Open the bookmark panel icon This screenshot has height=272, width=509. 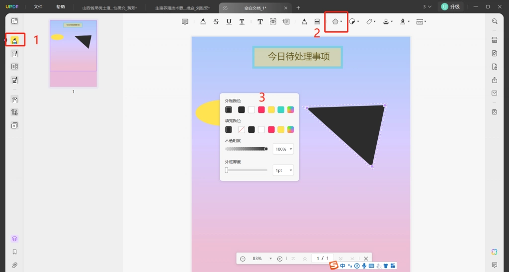(14, 252)
